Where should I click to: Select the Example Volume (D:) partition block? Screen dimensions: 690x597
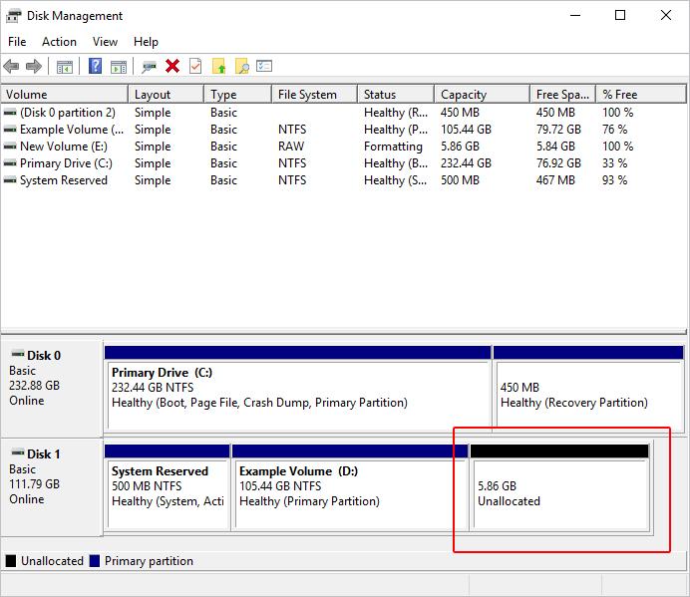pyautogui.click(x=350, y=486)
